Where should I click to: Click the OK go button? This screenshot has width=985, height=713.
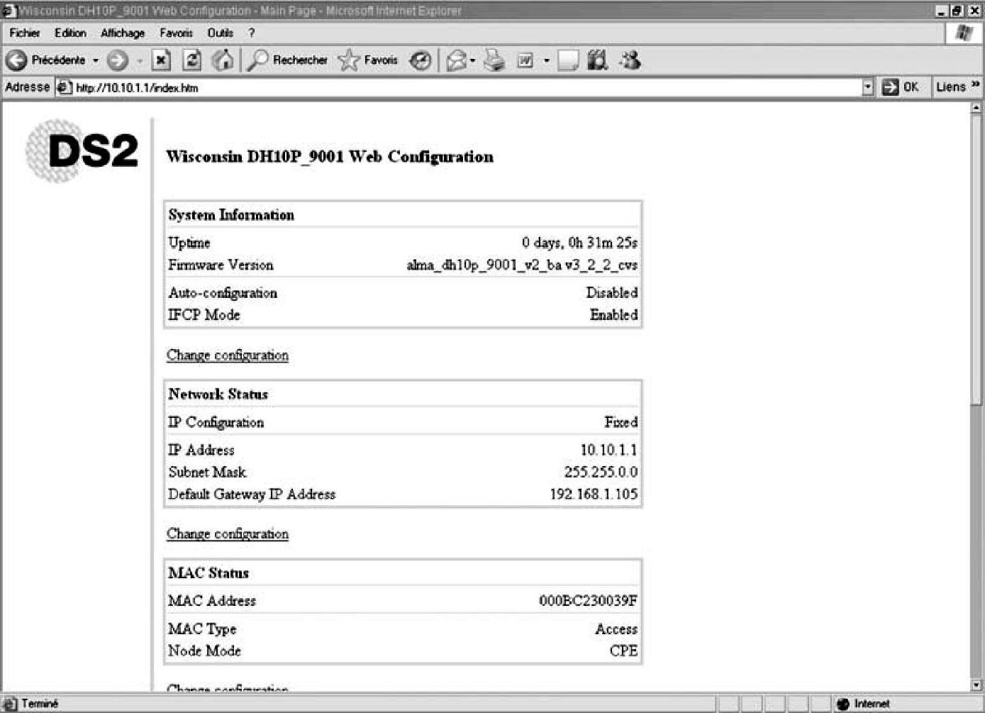click(901, 87)
